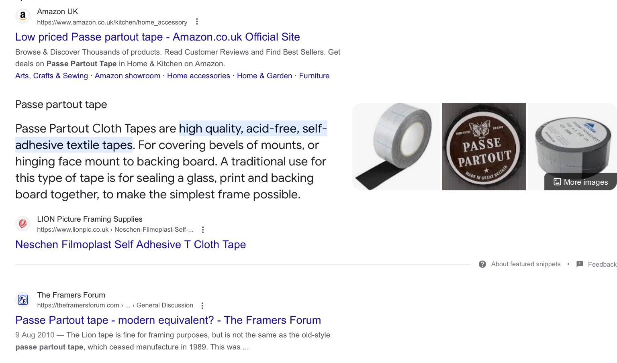Open Home accessories sitelink
Screen dimensions: 617x363
(x=198, y=76)
